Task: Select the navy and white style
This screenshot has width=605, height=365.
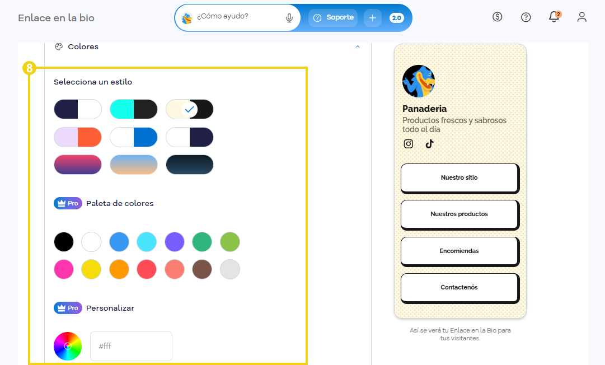Action: click(x=78, y=109)
